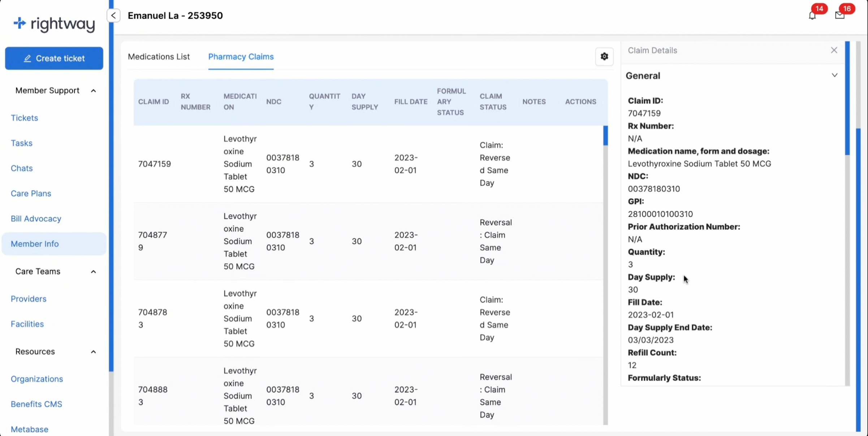Click the rightway logo

pyautogui.click(x=54, y=24)
